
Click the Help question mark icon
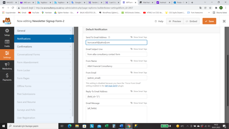click(x=156, y=21)
